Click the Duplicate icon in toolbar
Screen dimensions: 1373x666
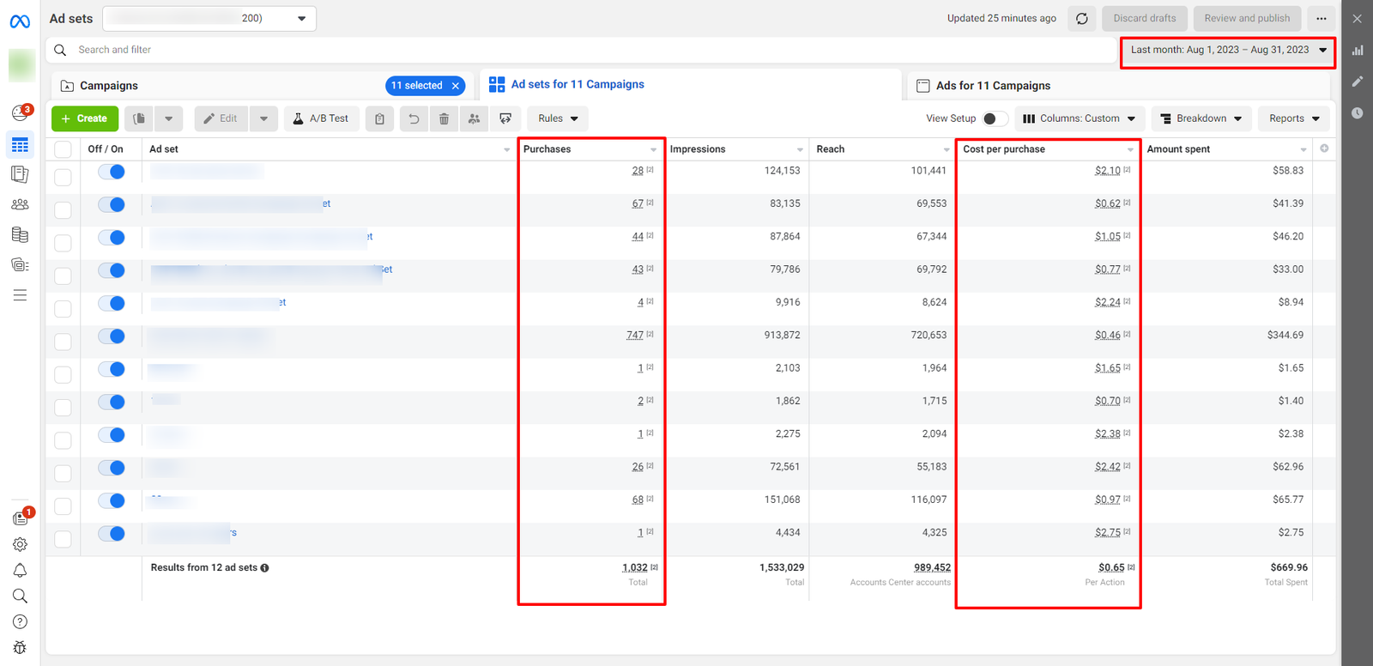pos(139,118)
